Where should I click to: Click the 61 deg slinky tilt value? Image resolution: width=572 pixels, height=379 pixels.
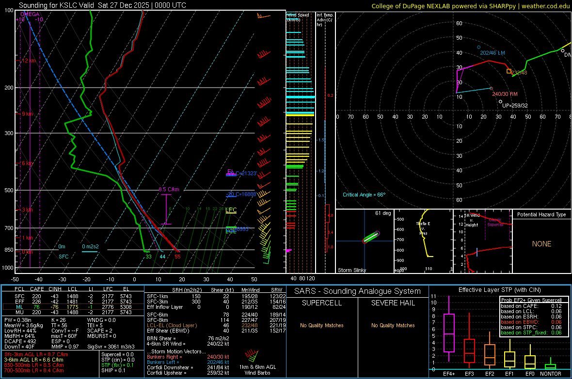click(383, 213)
